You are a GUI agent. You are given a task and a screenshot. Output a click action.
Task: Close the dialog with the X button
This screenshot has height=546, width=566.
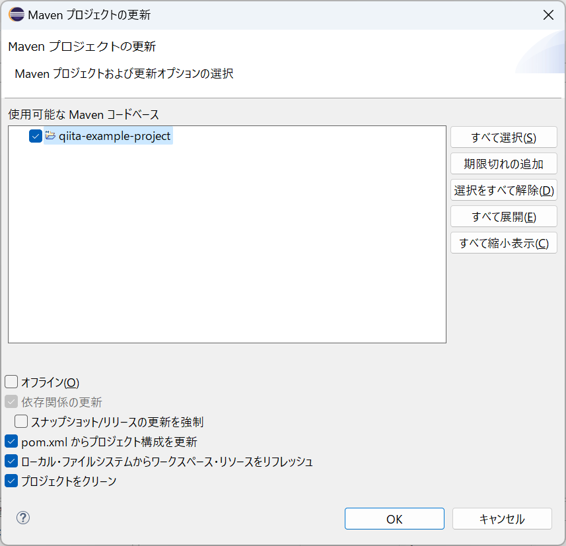548,15
